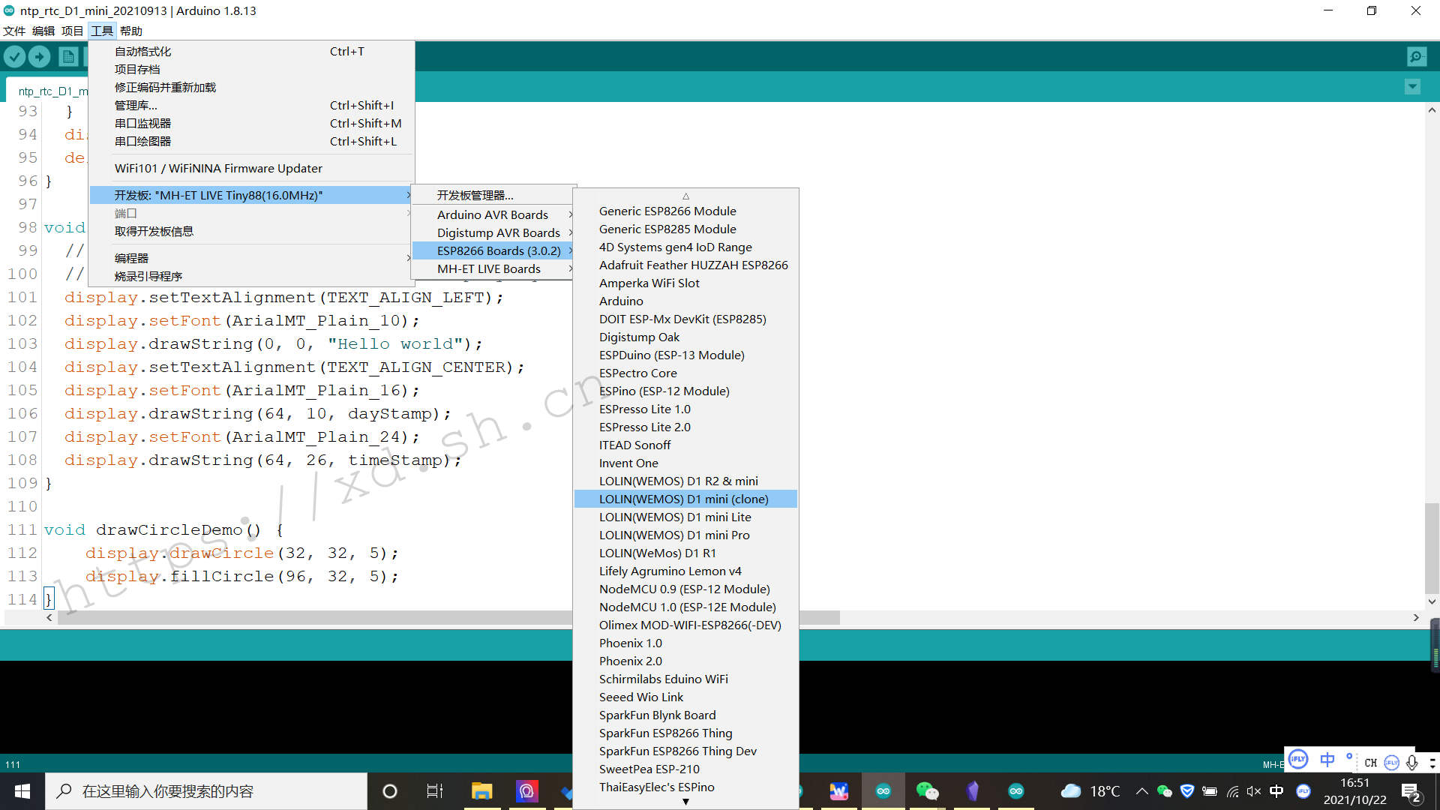Screen dimensions: 1440x810
Task: Click the Upload arrow toolbar icon
Action: coord(39,57)
